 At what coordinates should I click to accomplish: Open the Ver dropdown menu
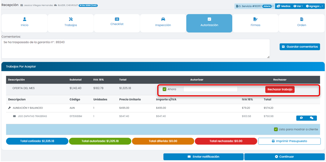(x=300, y=6)
